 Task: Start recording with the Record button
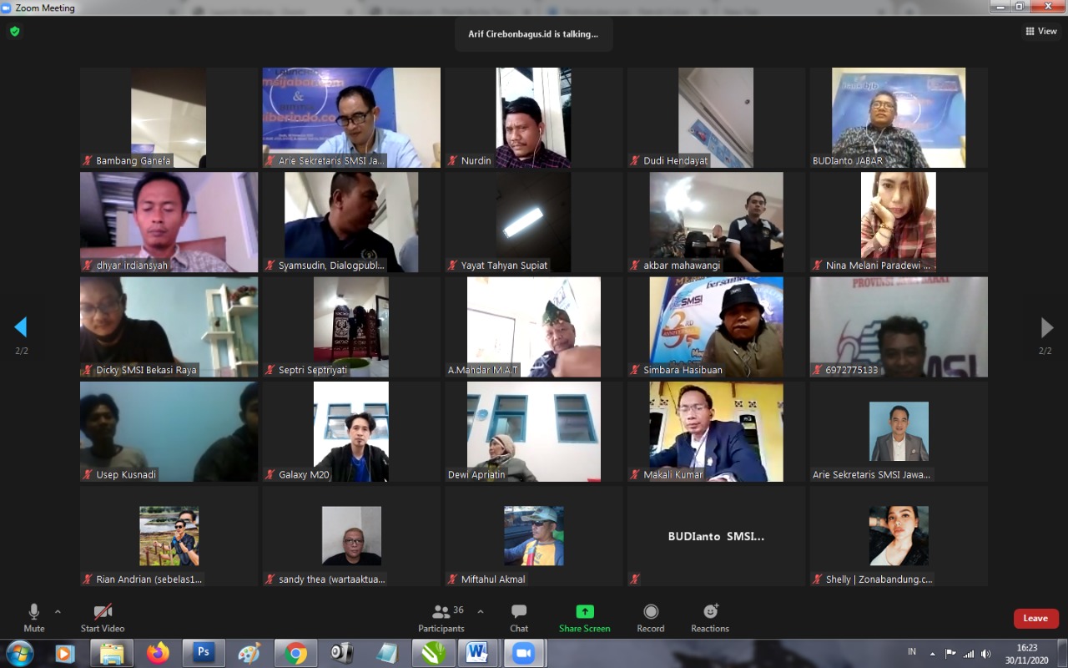(x=651, y=618)
